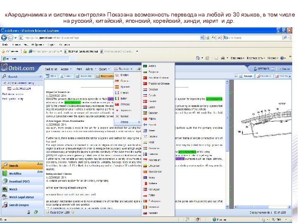Select Spanish in translate menu
298x223 pixels.
pyautogui.click(x=127, y=87)
